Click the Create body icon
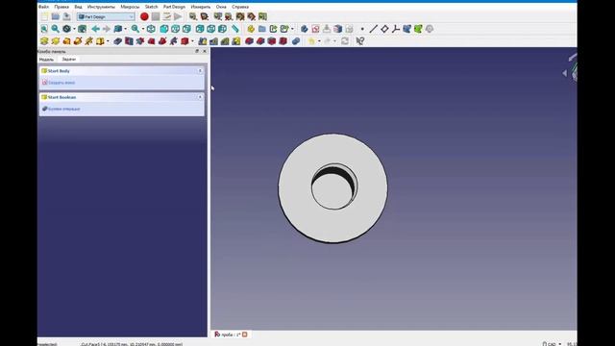 304,29
